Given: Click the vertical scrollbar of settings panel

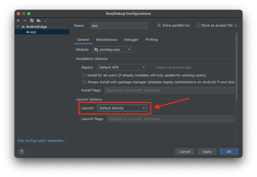Looking at the screenshot, I should [x=237, y=66].
